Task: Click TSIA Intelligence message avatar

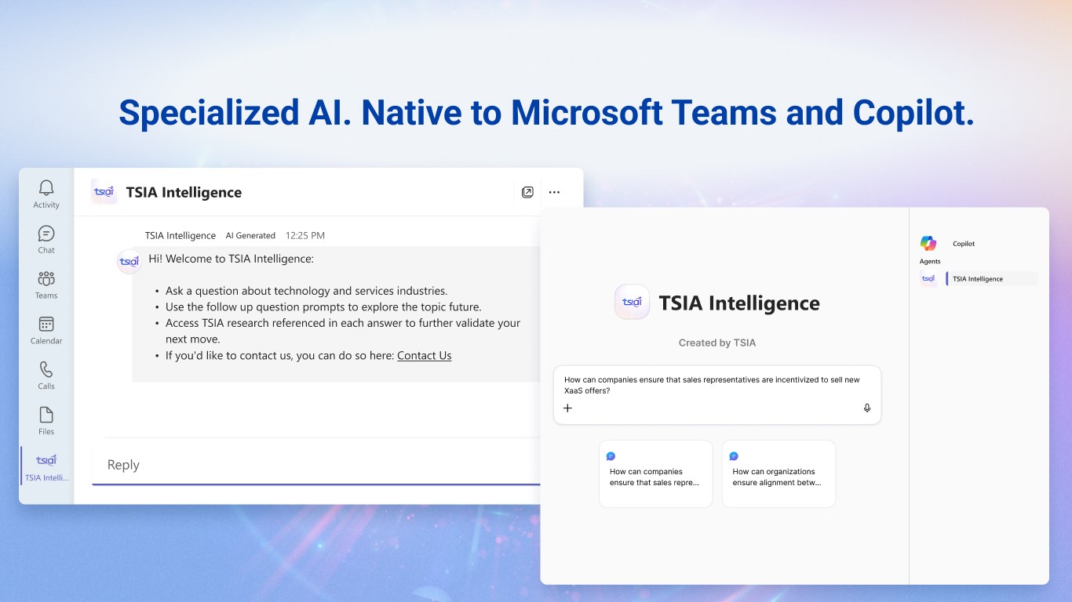Action: click(129, 261)
